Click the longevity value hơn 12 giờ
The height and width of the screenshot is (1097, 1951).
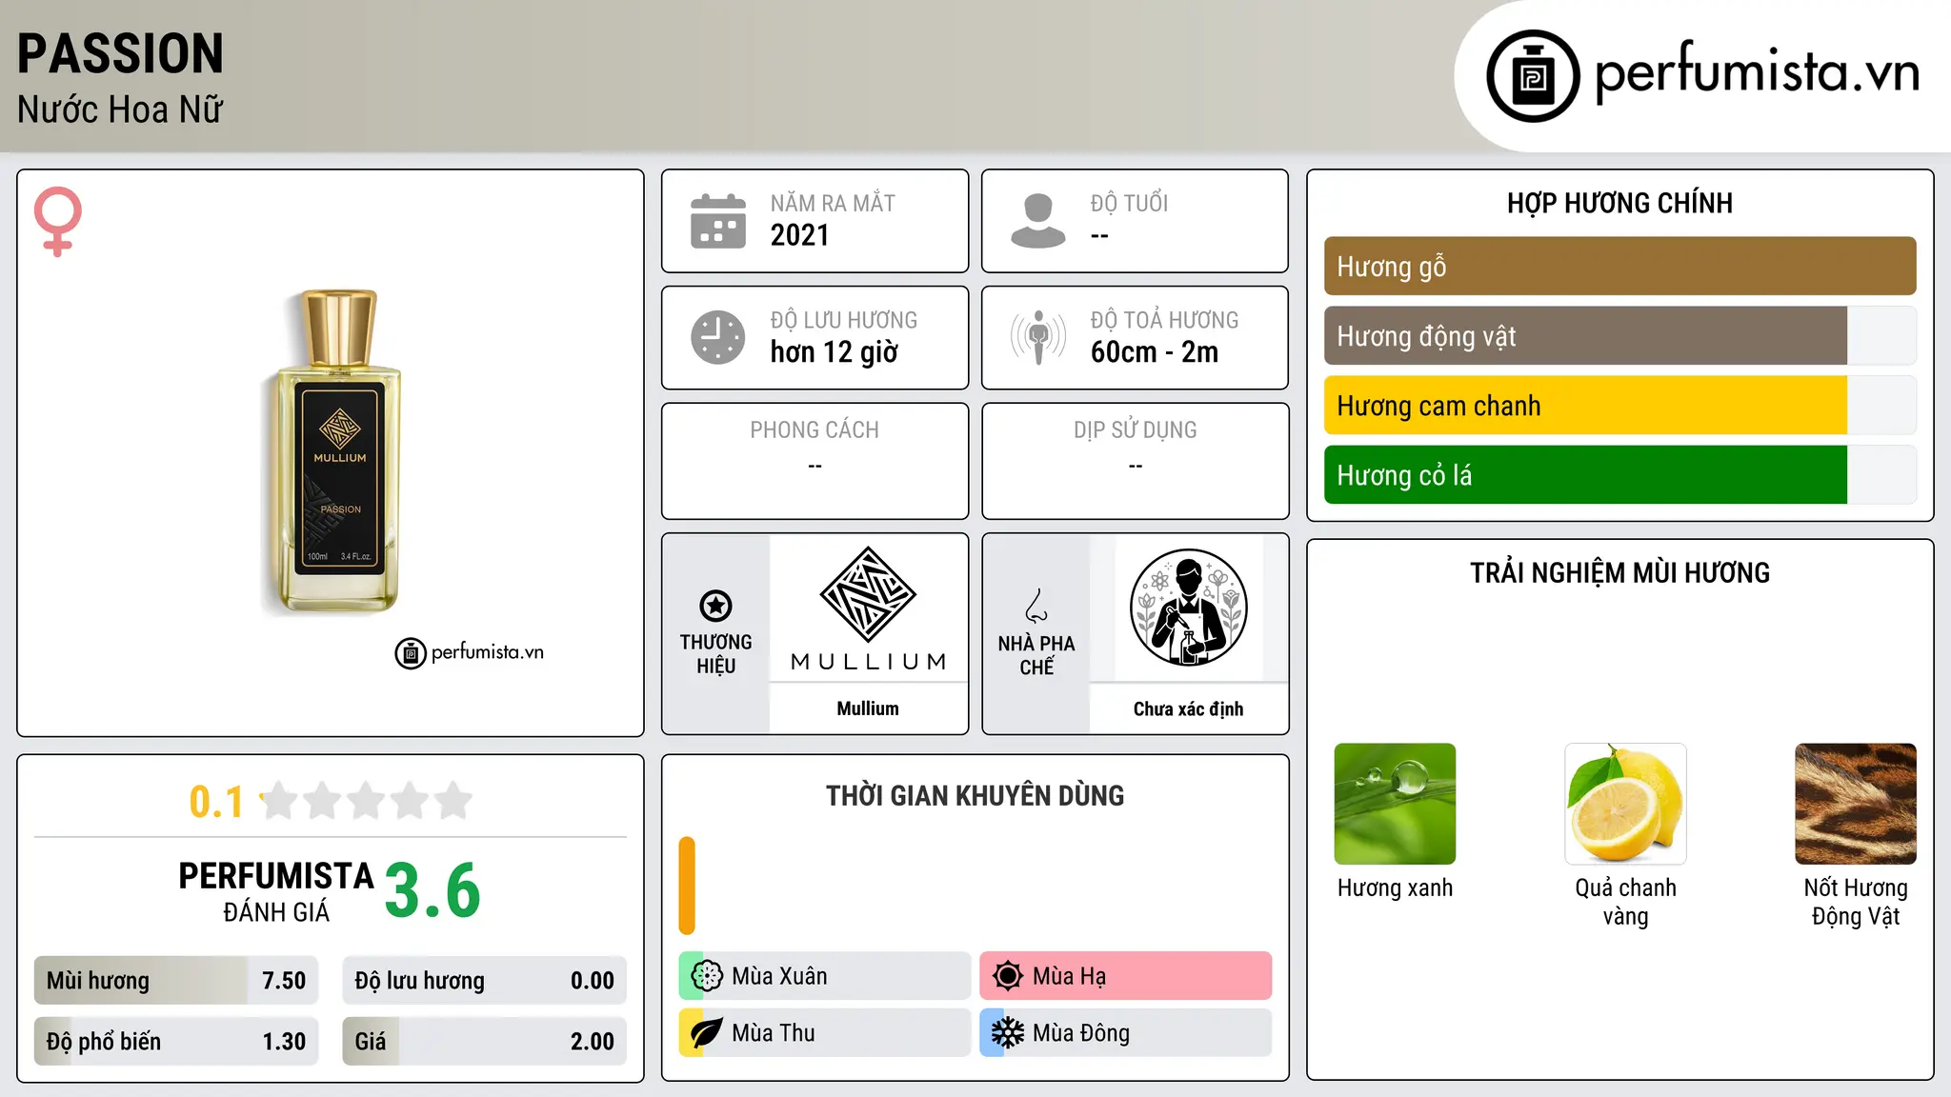[835, 352]
